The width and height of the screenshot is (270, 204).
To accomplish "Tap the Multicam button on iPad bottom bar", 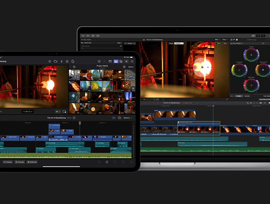I will pyautogui.click(x=32, y=162).
